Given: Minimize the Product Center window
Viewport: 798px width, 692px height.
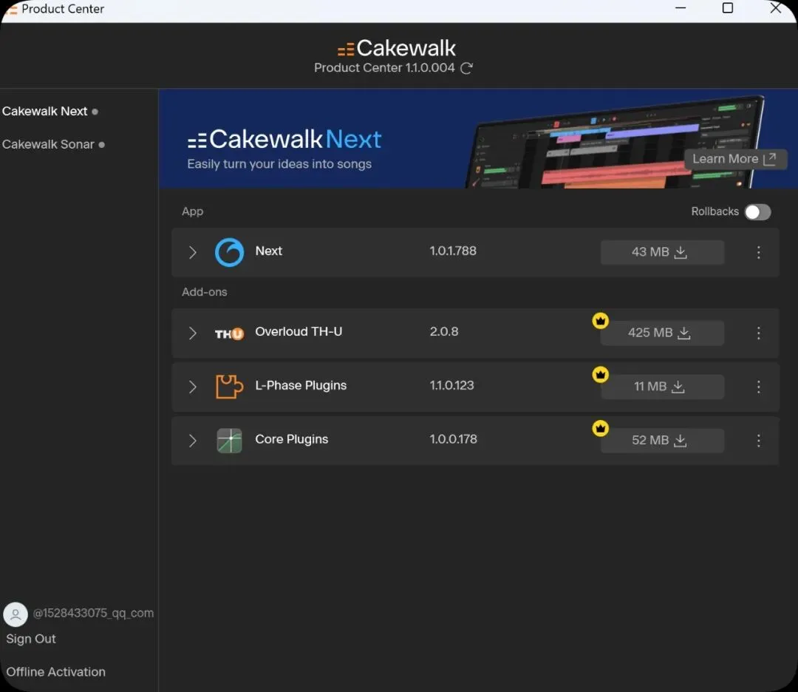Looking at the screenshot, I should point(681,7).
